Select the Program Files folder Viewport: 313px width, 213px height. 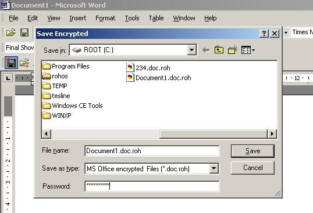click(66, 66)
